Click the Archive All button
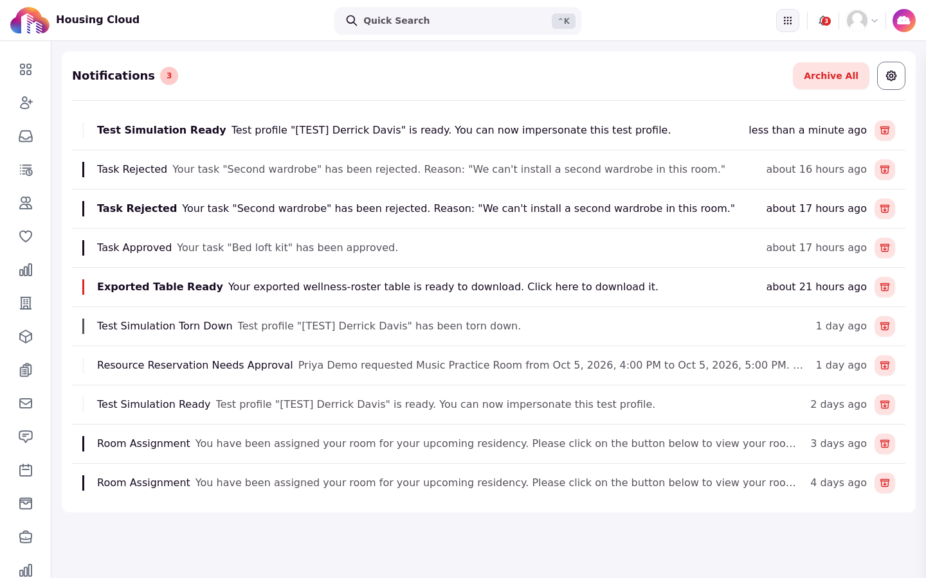This screenshot has width=926, height=578. point(831,76)
